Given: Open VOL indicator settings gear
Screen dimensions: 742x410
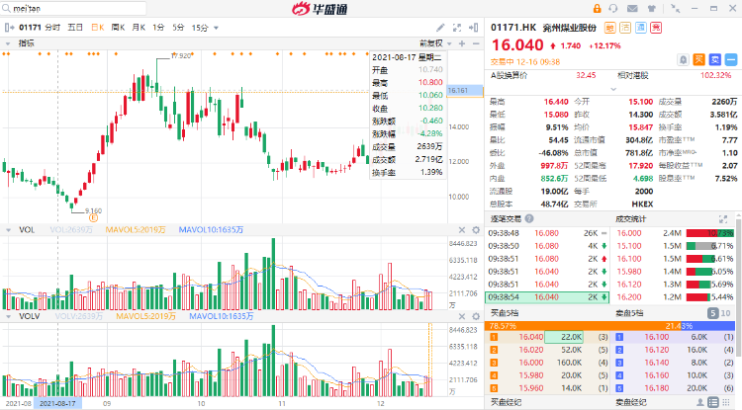Looking at the screenshot, I should point(476,230).
